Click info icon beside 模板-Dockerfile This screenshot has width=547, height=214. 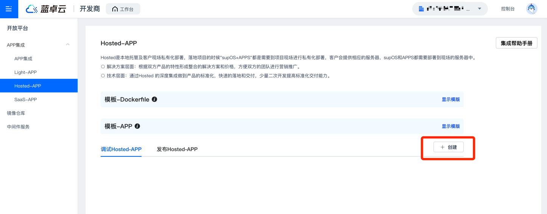(x=154, y=99)
